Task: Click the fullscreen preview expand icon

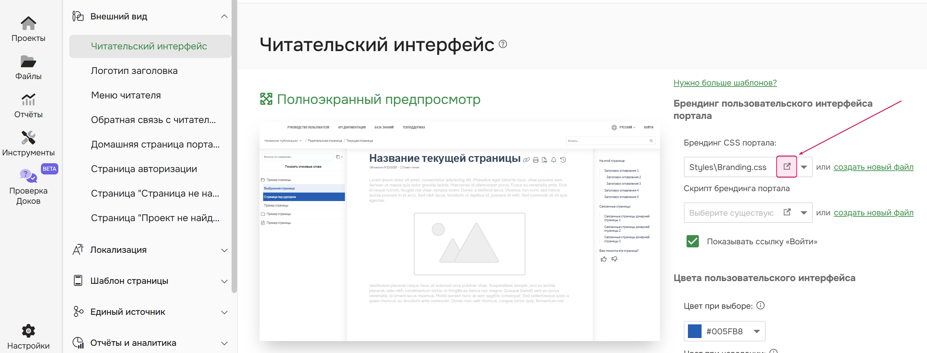Action: 266,99
